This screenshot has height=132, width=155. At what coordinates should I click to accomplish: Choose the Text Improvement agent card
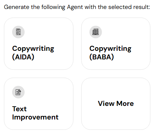(38, 104)
